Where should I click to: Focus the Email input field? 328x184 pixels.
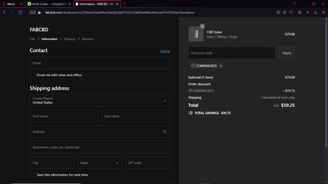pyautogui.click(x=100, y=63)
